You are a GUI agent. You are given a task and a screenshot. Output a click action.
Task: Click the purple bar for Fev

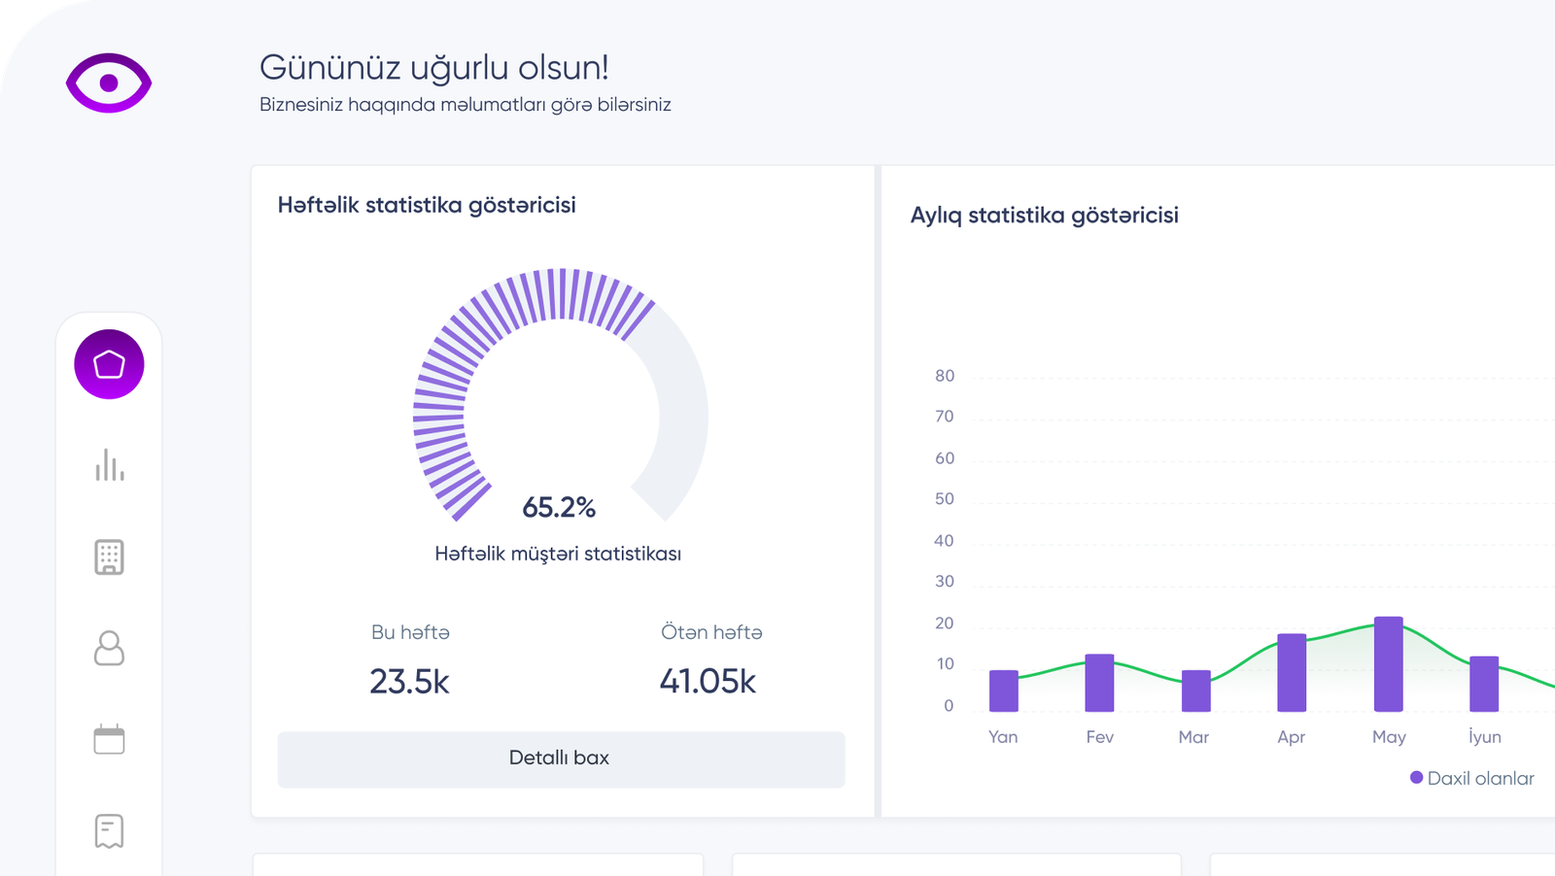[x=1099, y=683]
